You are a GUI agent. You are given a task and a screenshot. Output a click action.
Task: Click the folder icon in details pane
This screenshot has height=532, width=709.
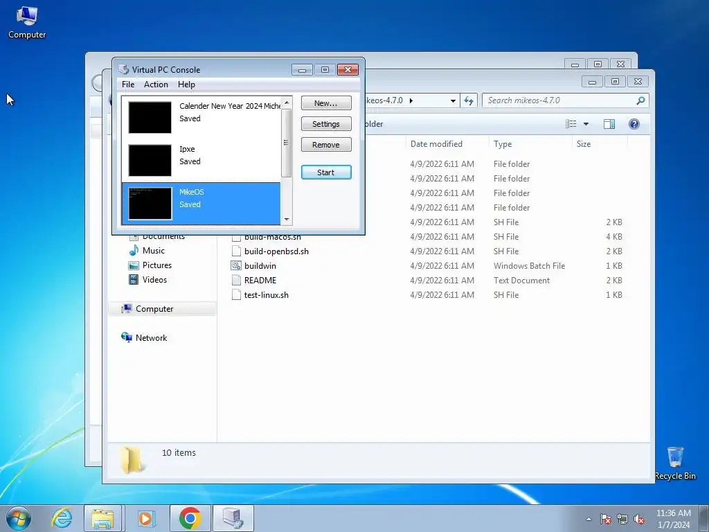(132, 460)
